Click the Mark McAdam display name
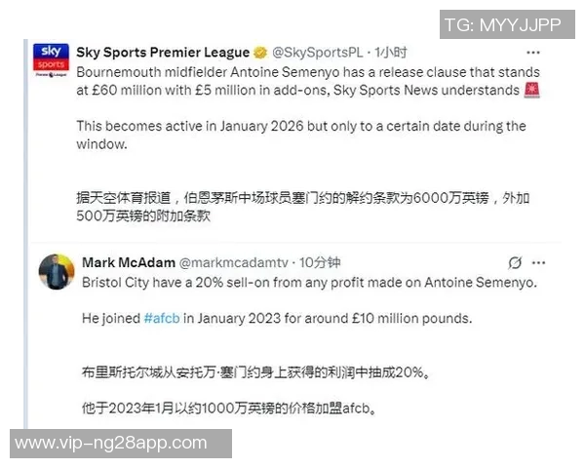Screen dimensions: 585x468 [x=129, y=262]
